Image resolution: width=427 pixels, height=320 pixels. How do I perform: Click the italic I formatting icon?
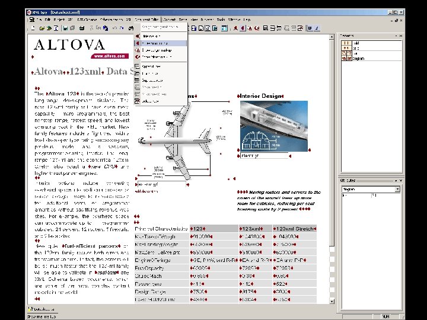[x=317, y=28]
